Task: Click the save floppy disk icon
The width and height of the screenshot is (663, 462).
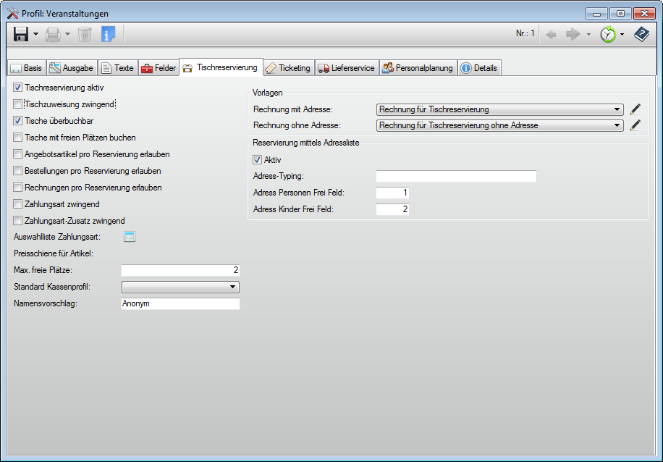Action: click(x=21, y=34)
